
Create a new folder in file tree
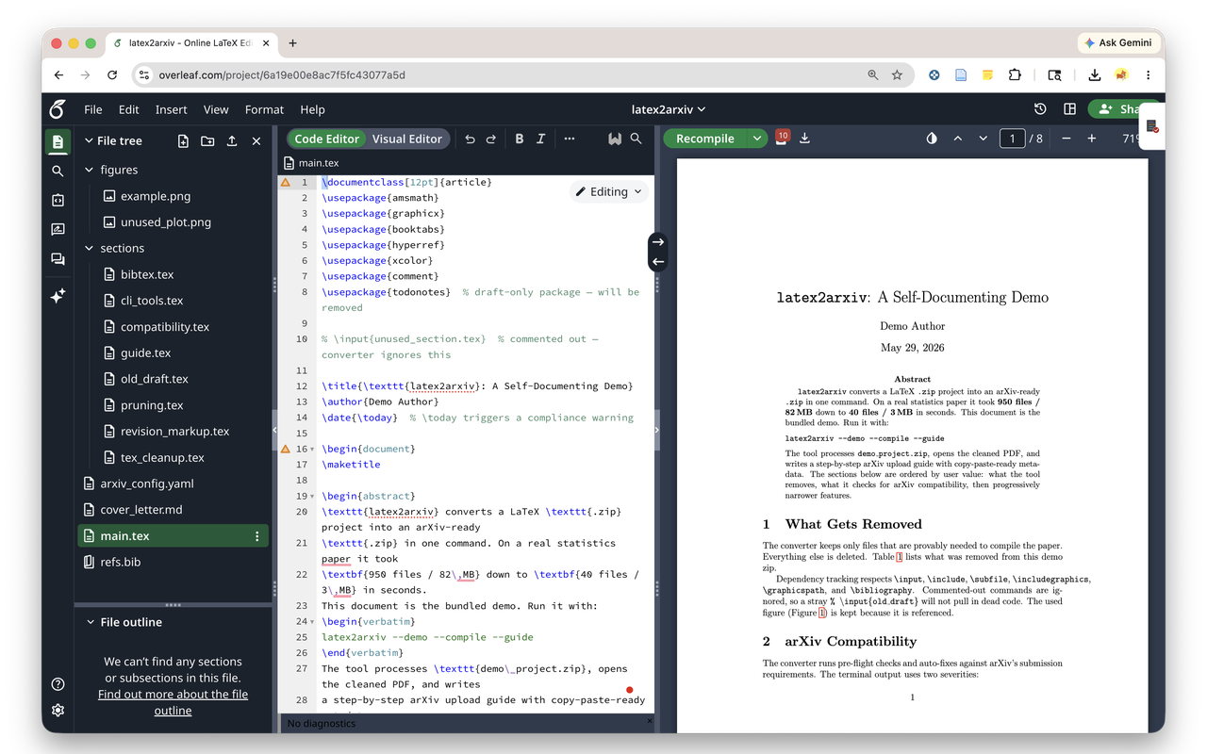click(x=207, y=140)
